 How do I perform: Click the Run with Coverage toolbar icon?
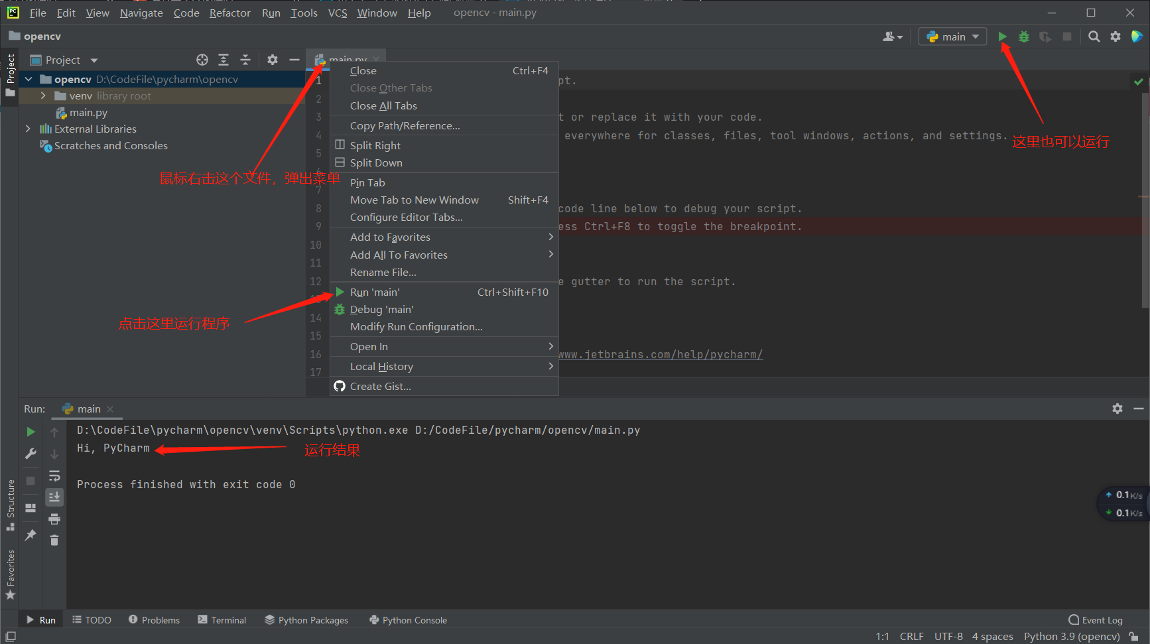tap(1045, 36)
